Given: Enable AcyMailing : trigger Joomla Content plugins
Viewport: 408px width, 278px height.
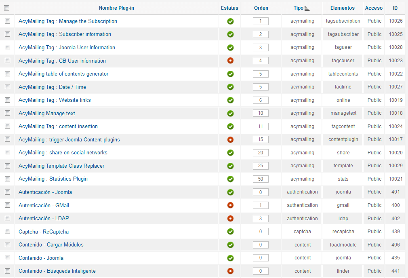Looking at the screenshot, I should [x=230, y=140].
